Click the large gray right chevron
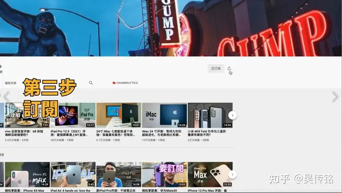The width and height of the screenshot is (342, 193). [x=335, y=96]
